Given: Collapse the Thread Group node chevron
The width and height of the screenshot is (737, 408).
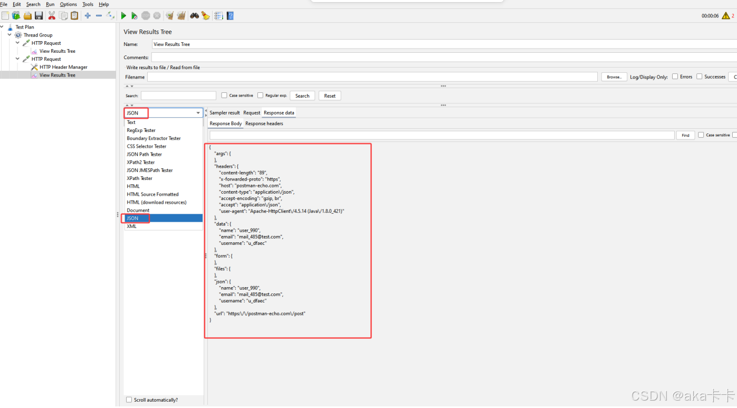Looking at the screenshot, I should pyautogui.click(x=10, y=35).
